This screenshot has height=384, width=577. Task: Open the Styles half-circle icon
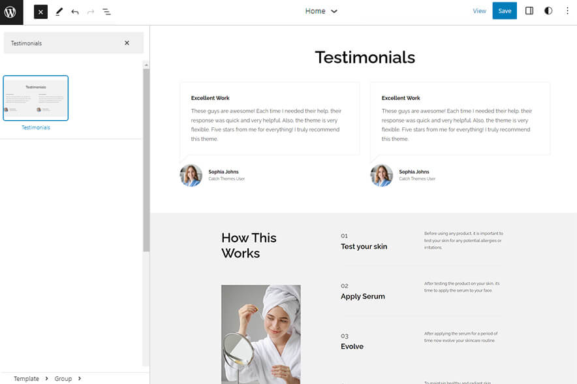pos(548,10)
